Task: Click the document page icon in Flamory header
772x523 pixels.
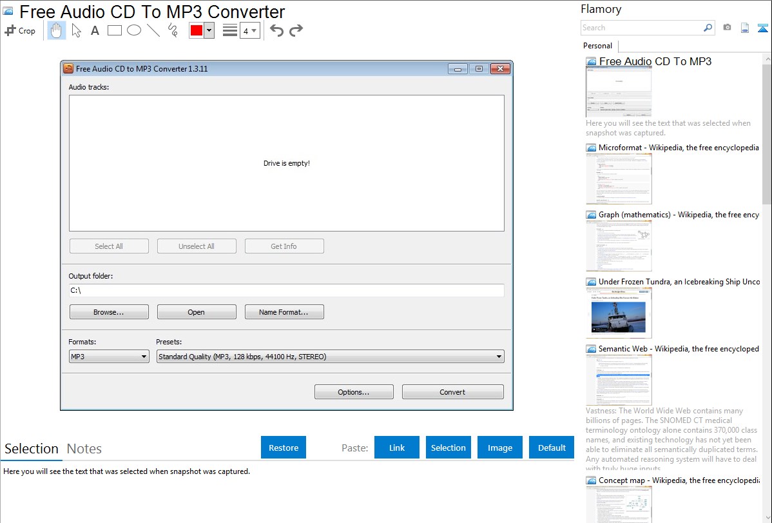Action: 745,28
